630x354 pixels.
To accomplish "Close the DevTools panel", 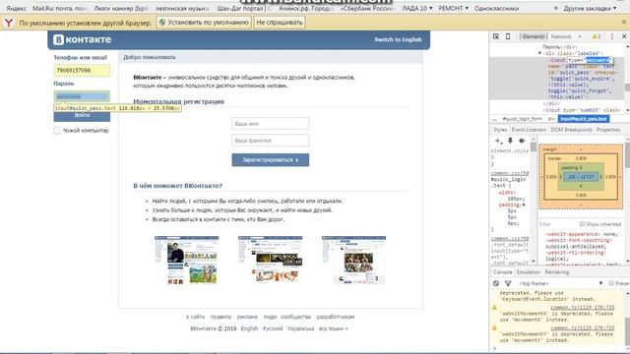I will click(x=624, y=36).
